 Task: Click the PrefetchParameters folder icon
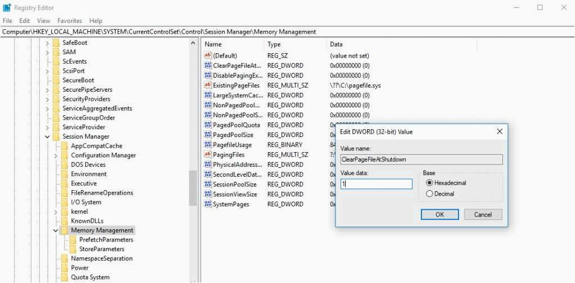pyautogui.click(x=73, y=240)
